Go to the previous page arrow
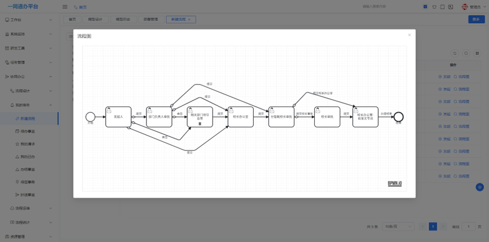 (422, 226)
